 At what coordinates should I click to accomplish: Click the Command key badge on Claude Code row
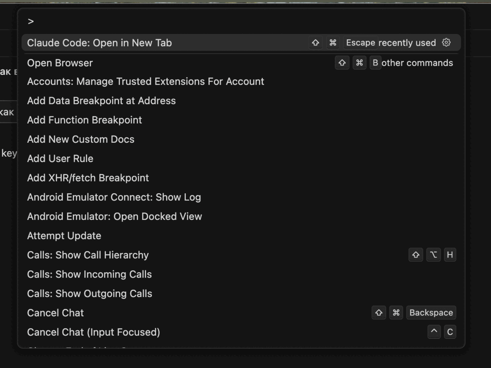point(333,43)
